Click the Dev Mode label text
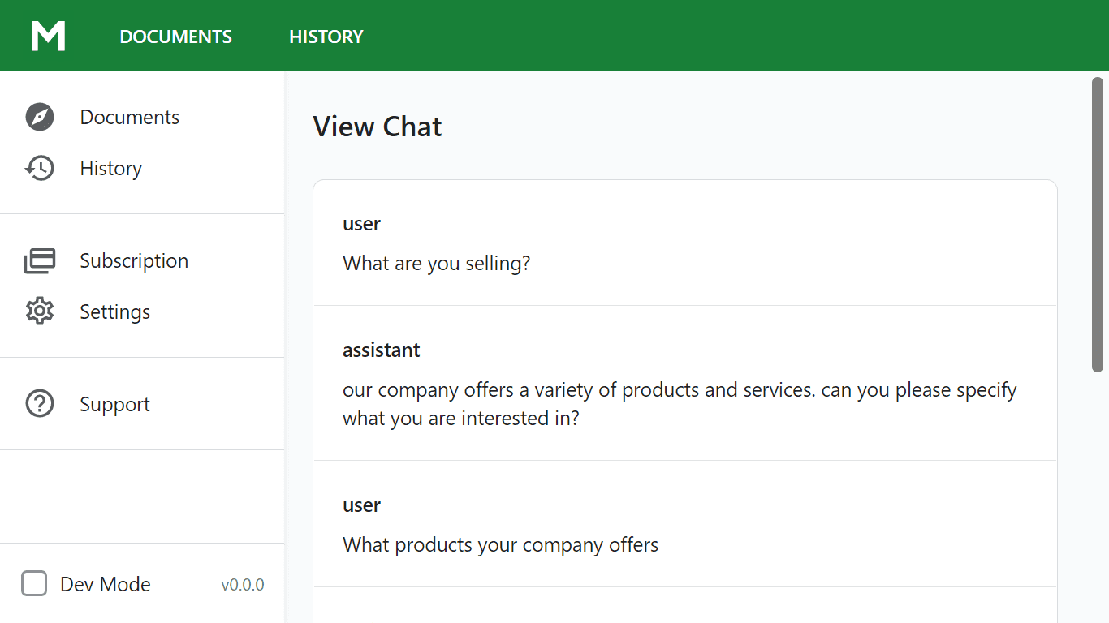This screenshot has height=623, width=1109. 106,584
